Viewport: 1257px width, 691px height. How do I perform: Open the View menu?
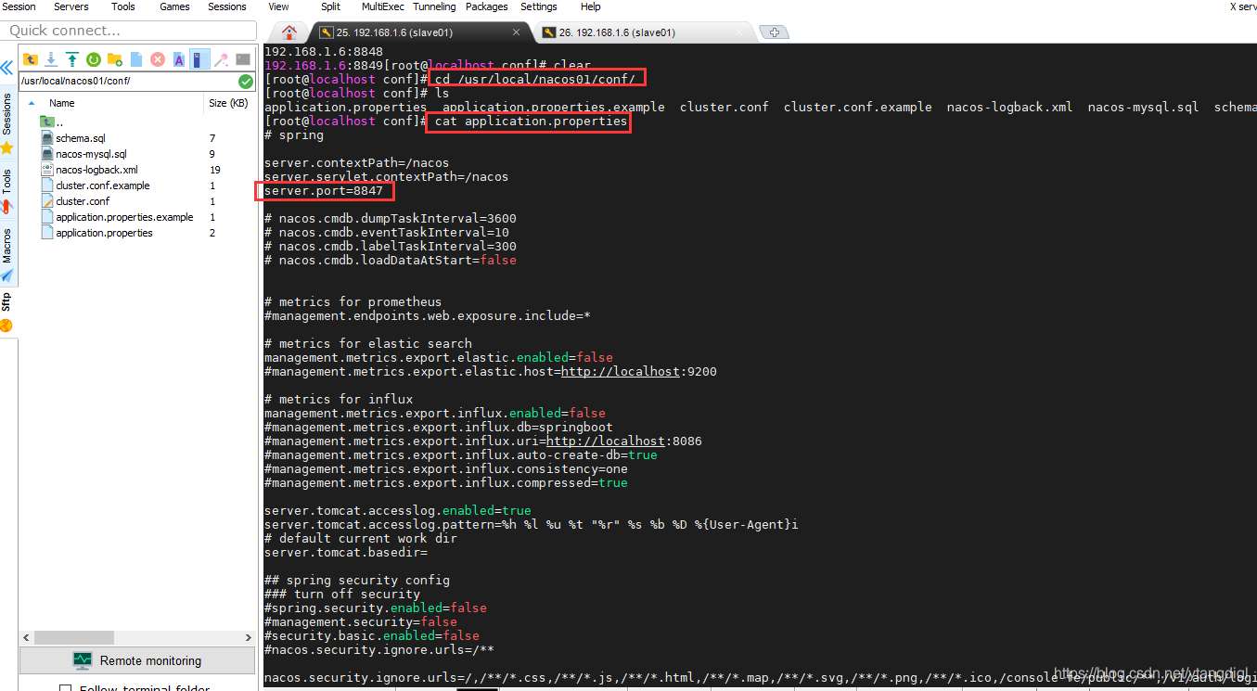pyautogui.click(x=278, y=6)
